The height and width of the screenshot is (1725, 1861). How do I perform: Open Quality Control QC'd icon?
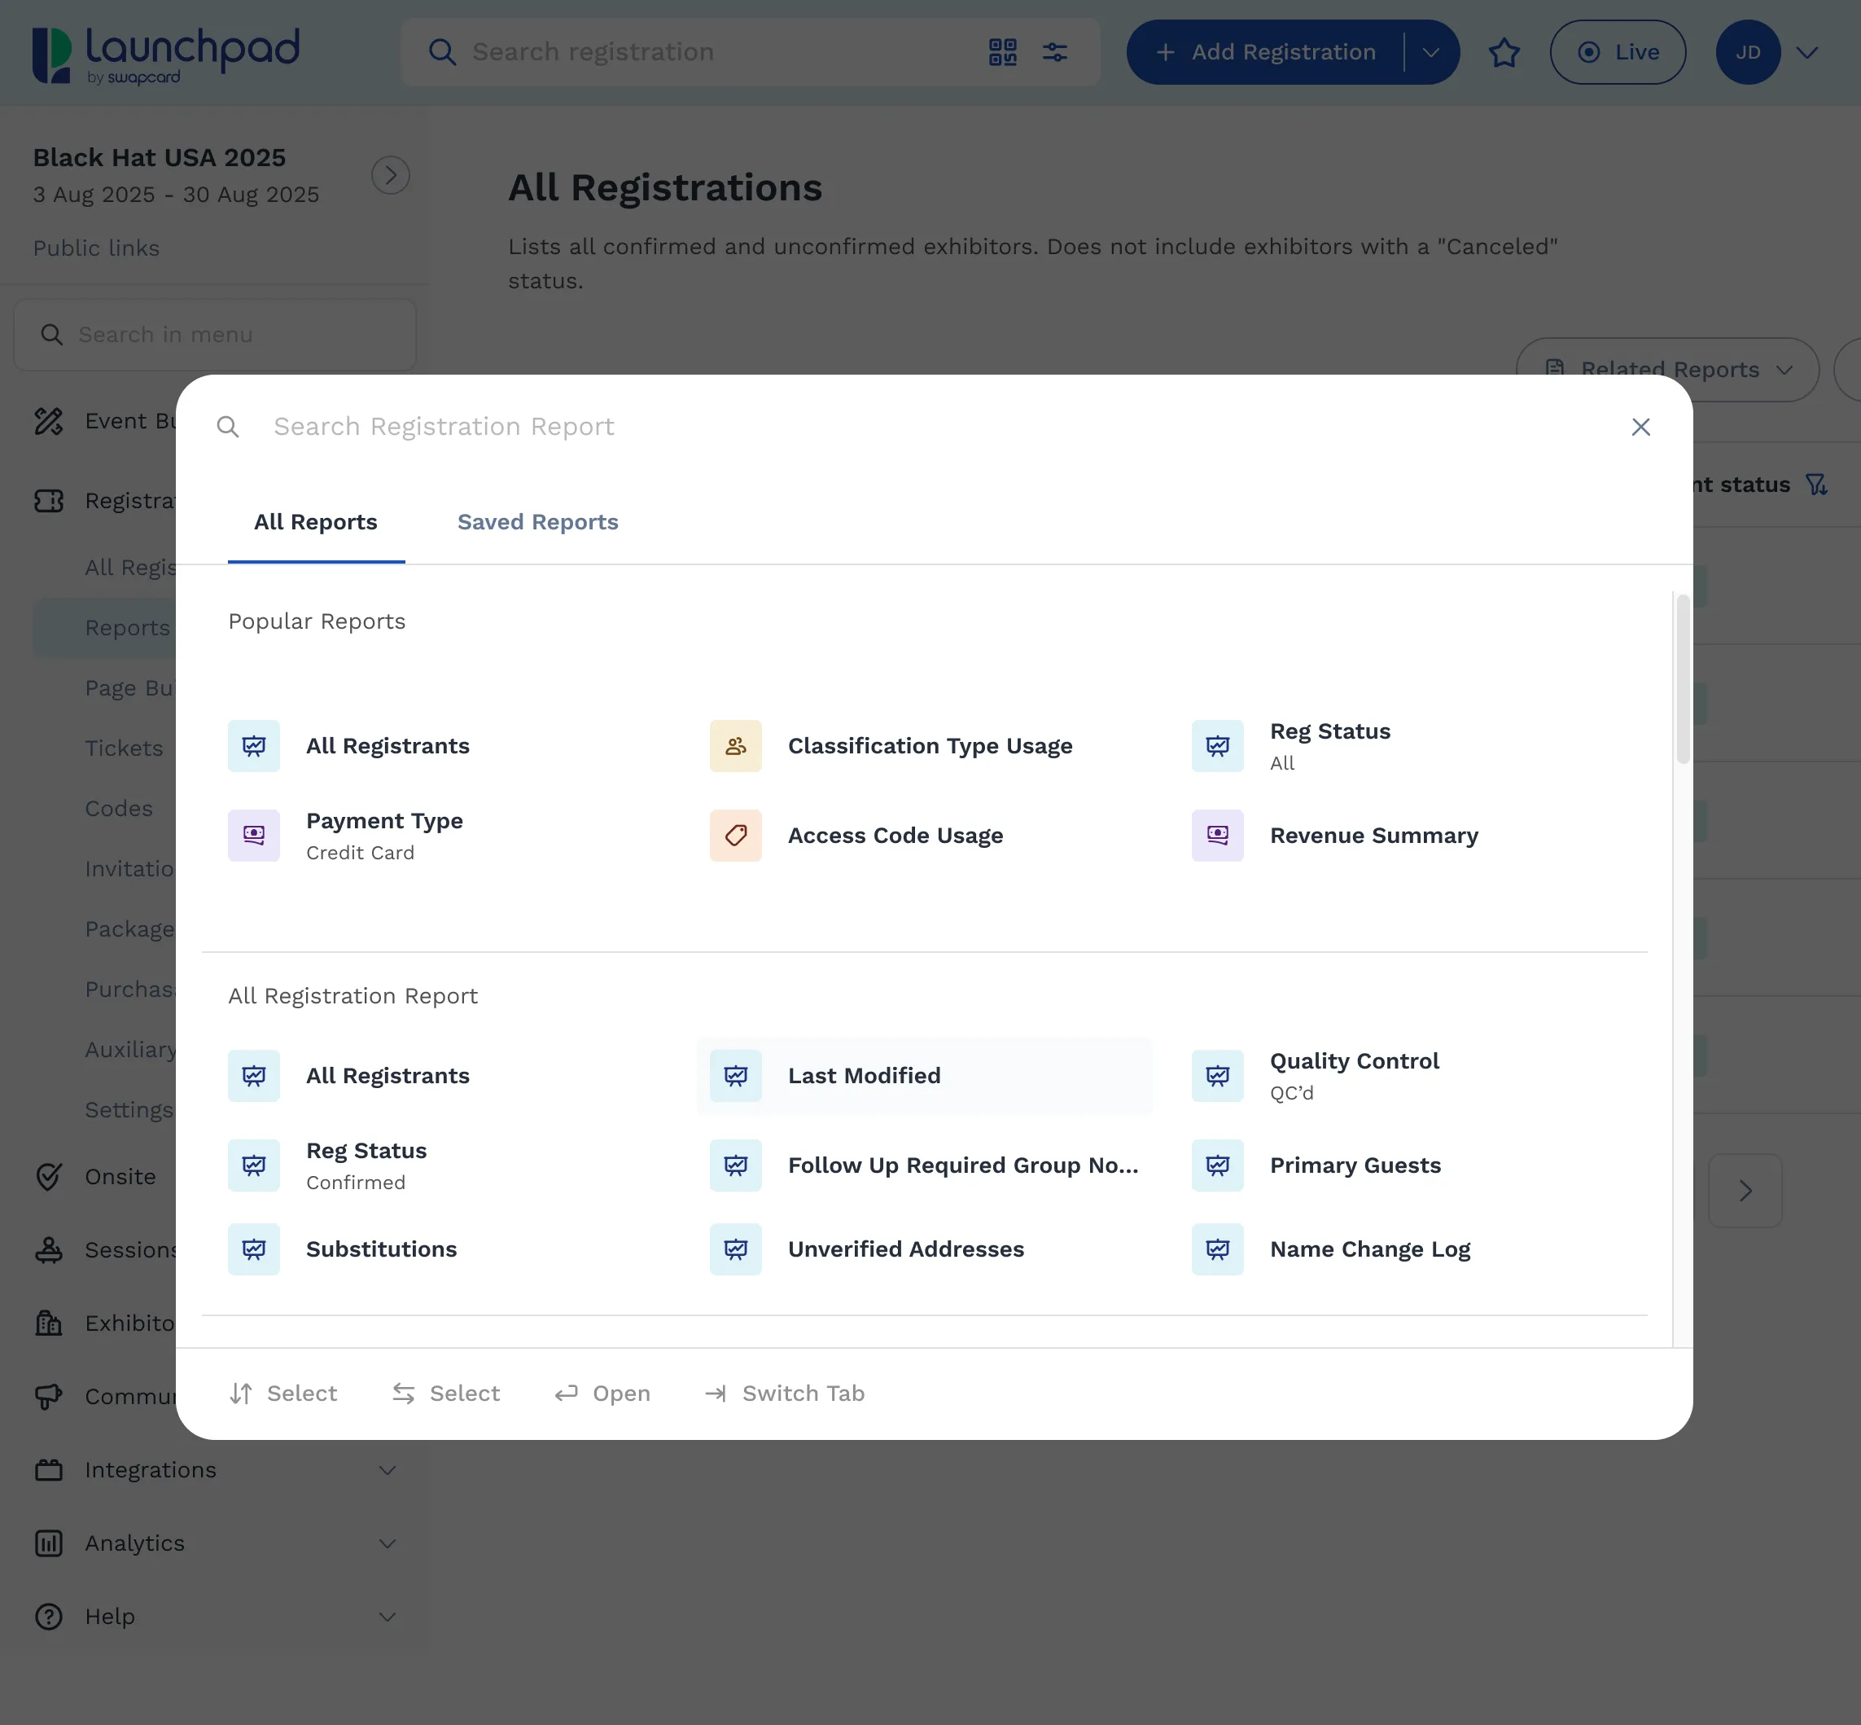[x=1217, y=1075]
